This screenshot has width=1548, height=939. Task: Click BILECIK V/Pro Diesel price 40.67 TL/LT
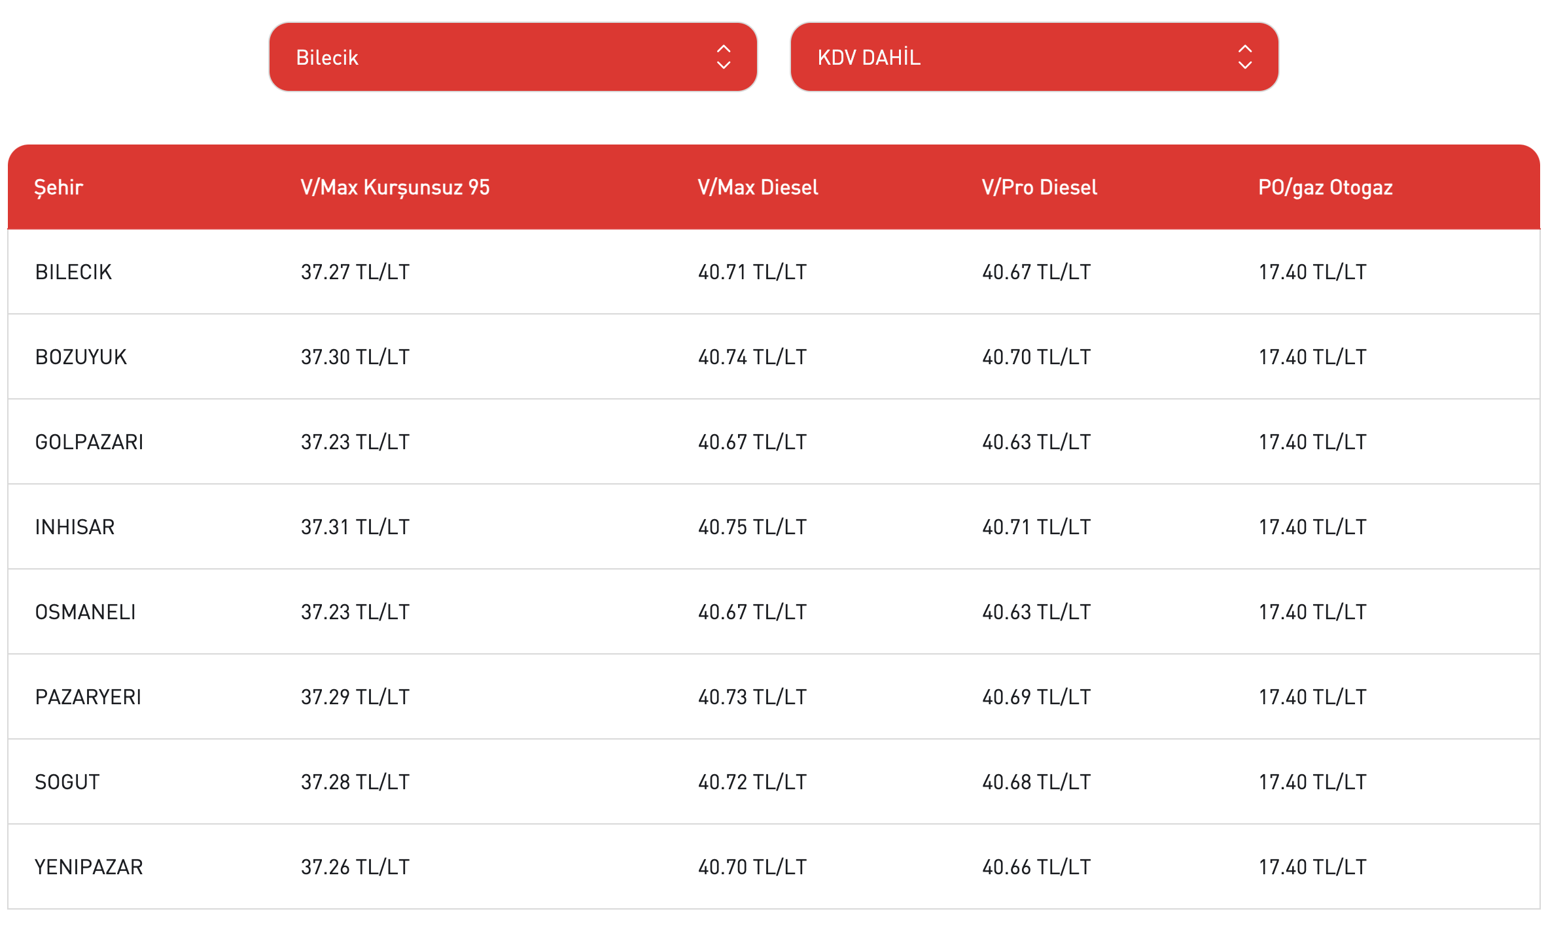click(1036, 272)
